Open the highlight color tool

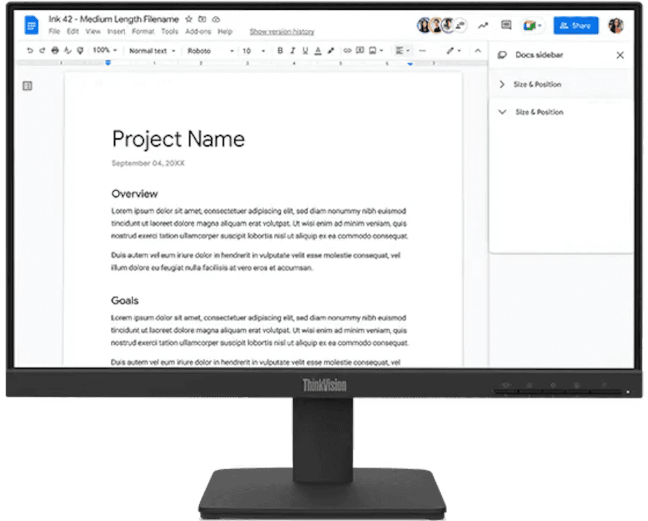[x=331, y=50]
